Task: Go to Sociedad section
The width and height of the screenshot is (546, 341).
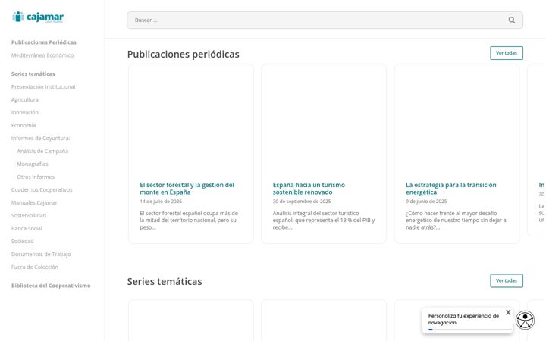Action: point(22,241)
